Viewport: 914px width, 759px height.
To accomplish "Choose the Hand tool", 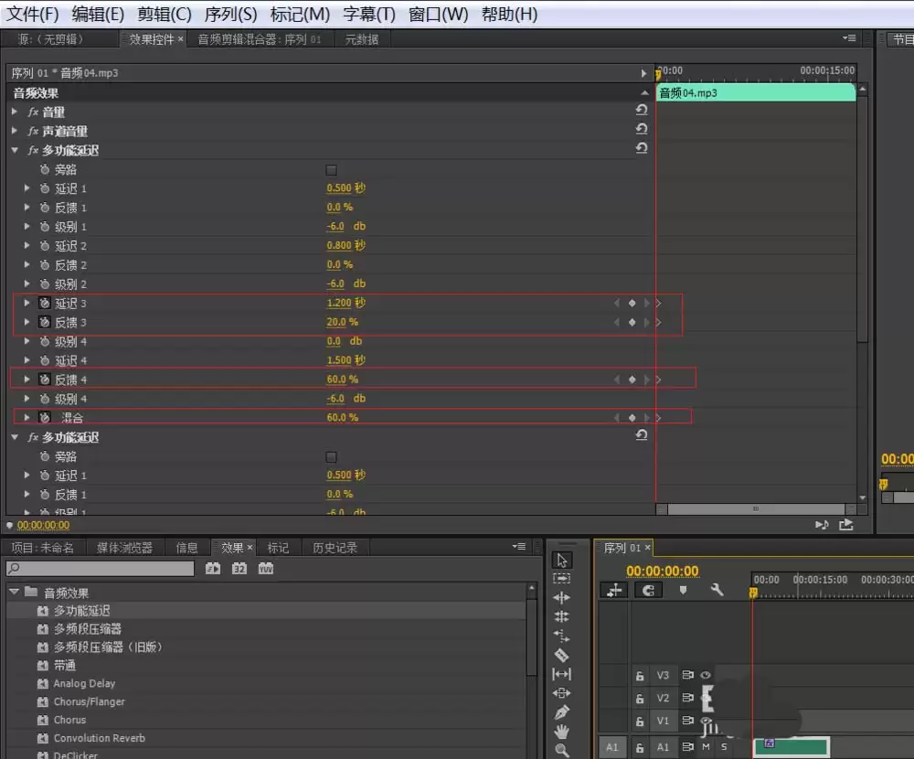I will [561, 731].
